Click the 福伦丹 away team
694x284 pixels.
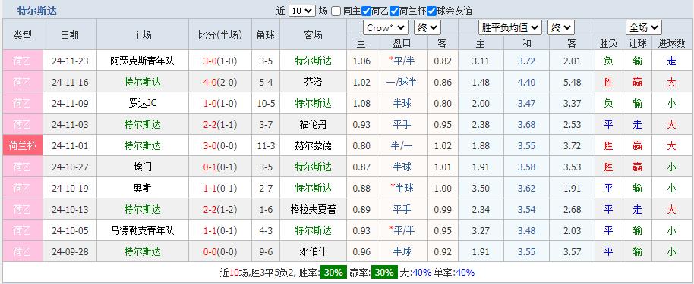tap(313, 124)
